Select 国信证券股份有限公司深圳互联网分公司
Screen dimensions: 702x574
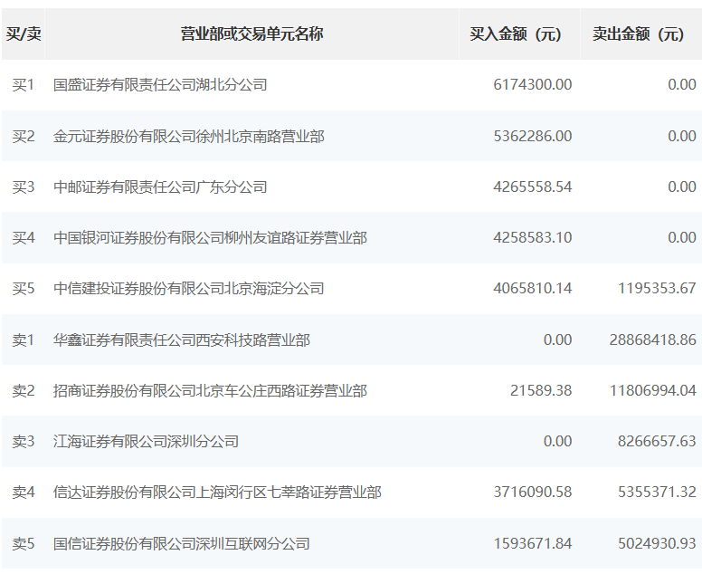181,543
